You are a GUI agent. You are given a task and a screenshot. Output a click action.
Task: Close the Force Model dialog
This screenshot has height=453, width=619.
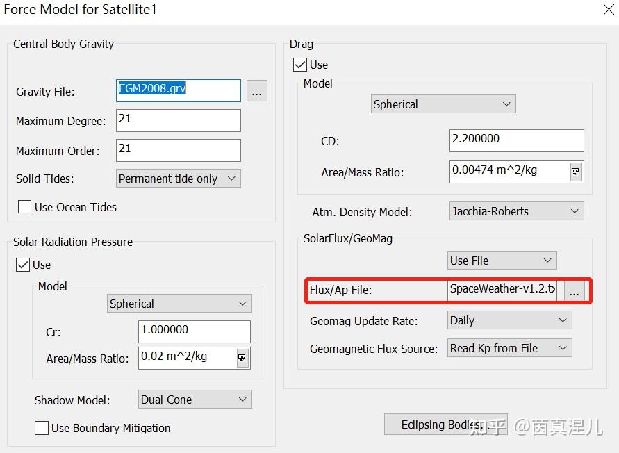coord(605,10)
